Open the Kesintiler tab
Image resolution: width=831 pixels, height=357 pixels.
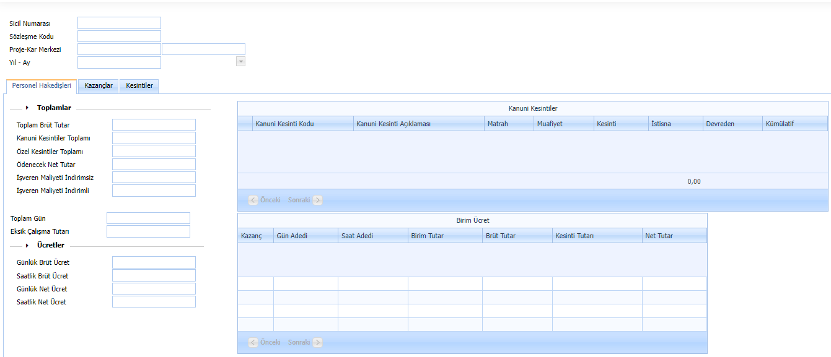pyautogui.click(x=139, y=86)
